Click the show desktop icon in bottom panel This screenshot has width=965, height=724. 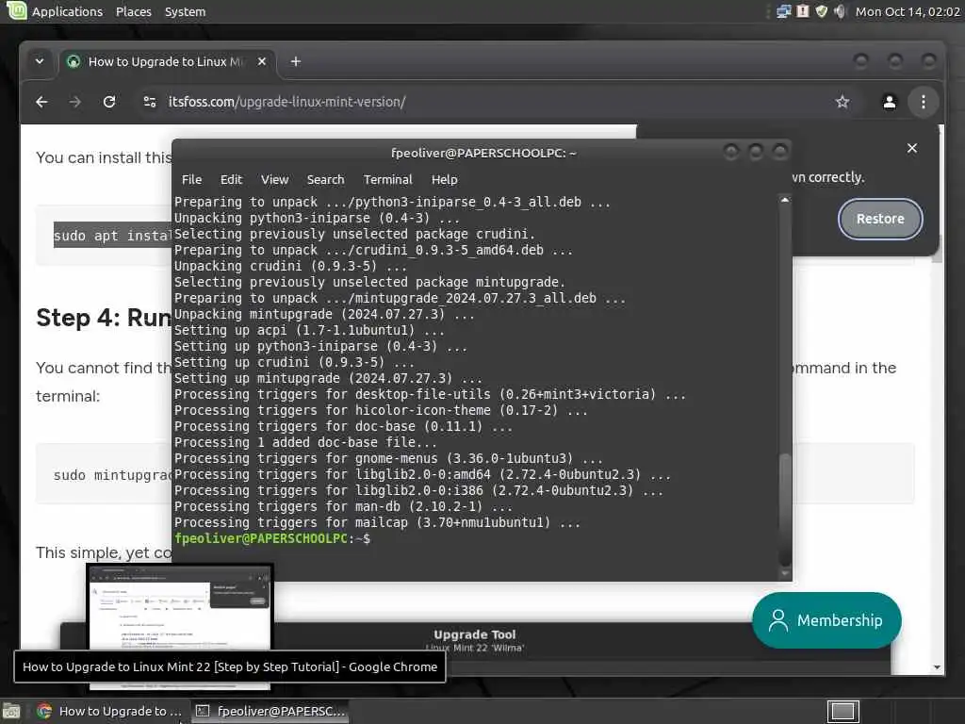(11, 711)
